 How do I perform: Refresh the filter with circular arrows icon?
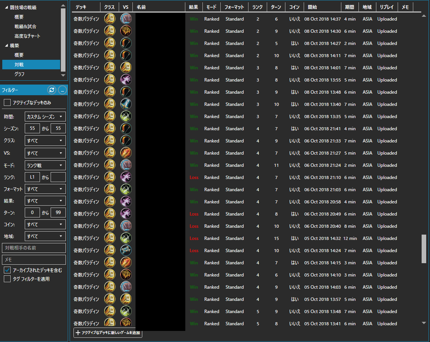(x=52, y=90)
